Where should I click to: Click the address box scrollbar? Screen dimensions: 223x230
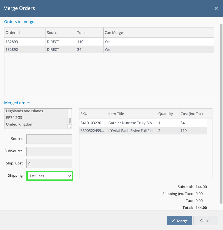(x=70, y=120)
